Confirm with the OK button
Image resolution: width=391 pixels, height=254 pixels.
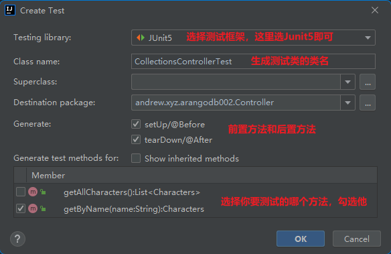[x=301, y=239]
